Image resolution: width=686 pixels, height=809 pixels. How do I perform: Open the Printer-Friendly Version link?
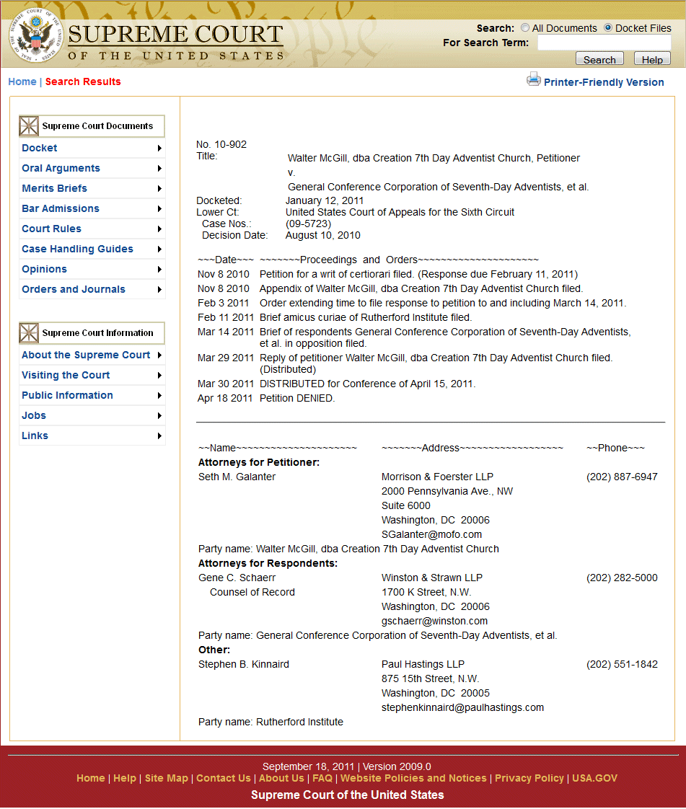coord(604,82)
